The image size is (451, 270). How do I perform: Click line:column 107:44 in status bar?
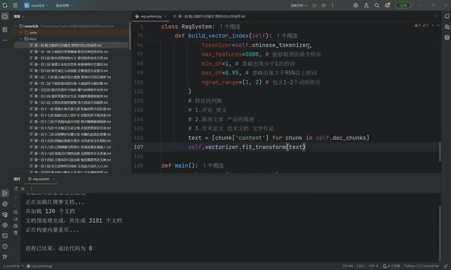point(347,266)
